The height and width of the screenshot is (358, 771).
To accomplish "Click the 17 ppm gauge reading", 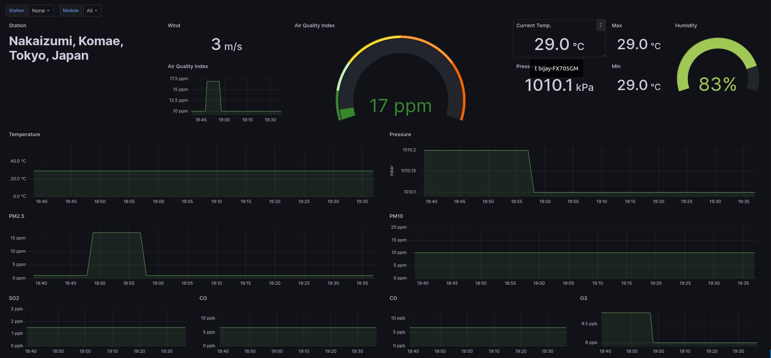I will 400,106.
